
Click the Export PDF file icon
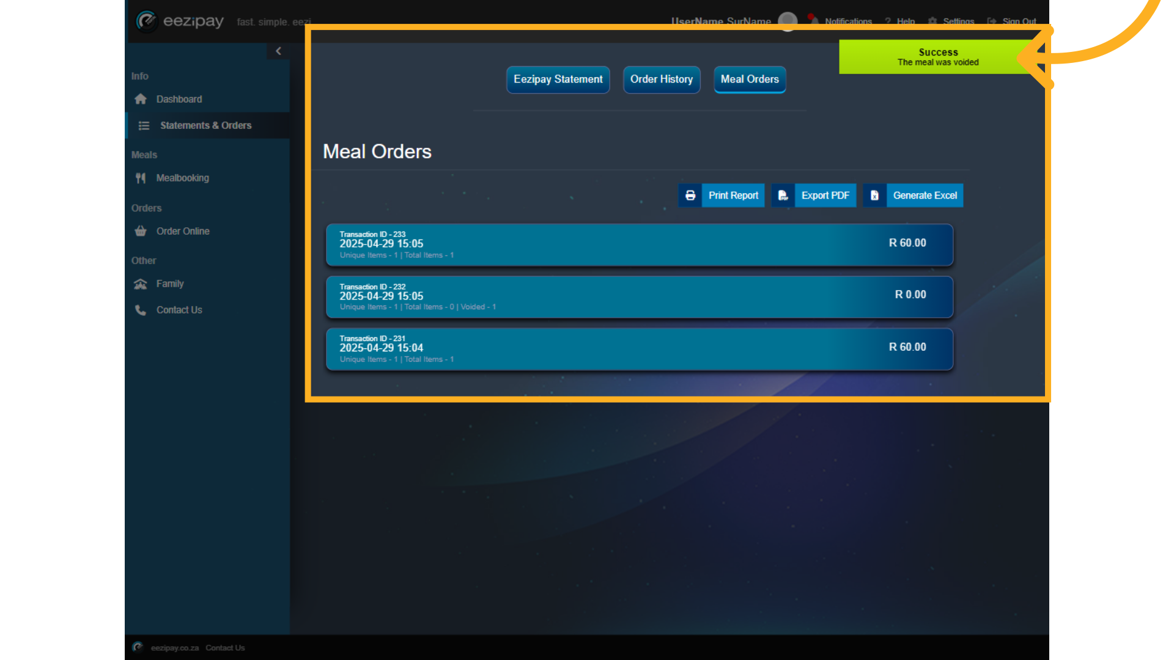point(783,196)
